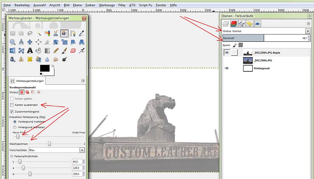Select the Move tool

(30, 42)
